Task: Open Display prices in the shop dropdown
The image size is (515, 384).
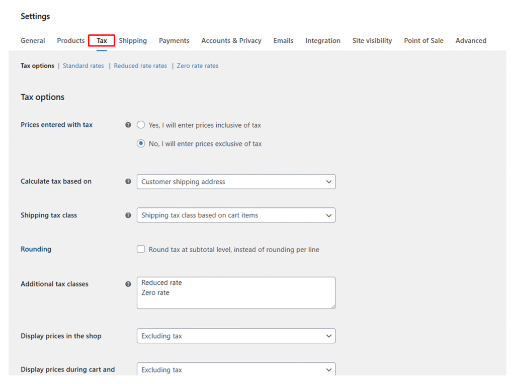Action: 236,336
